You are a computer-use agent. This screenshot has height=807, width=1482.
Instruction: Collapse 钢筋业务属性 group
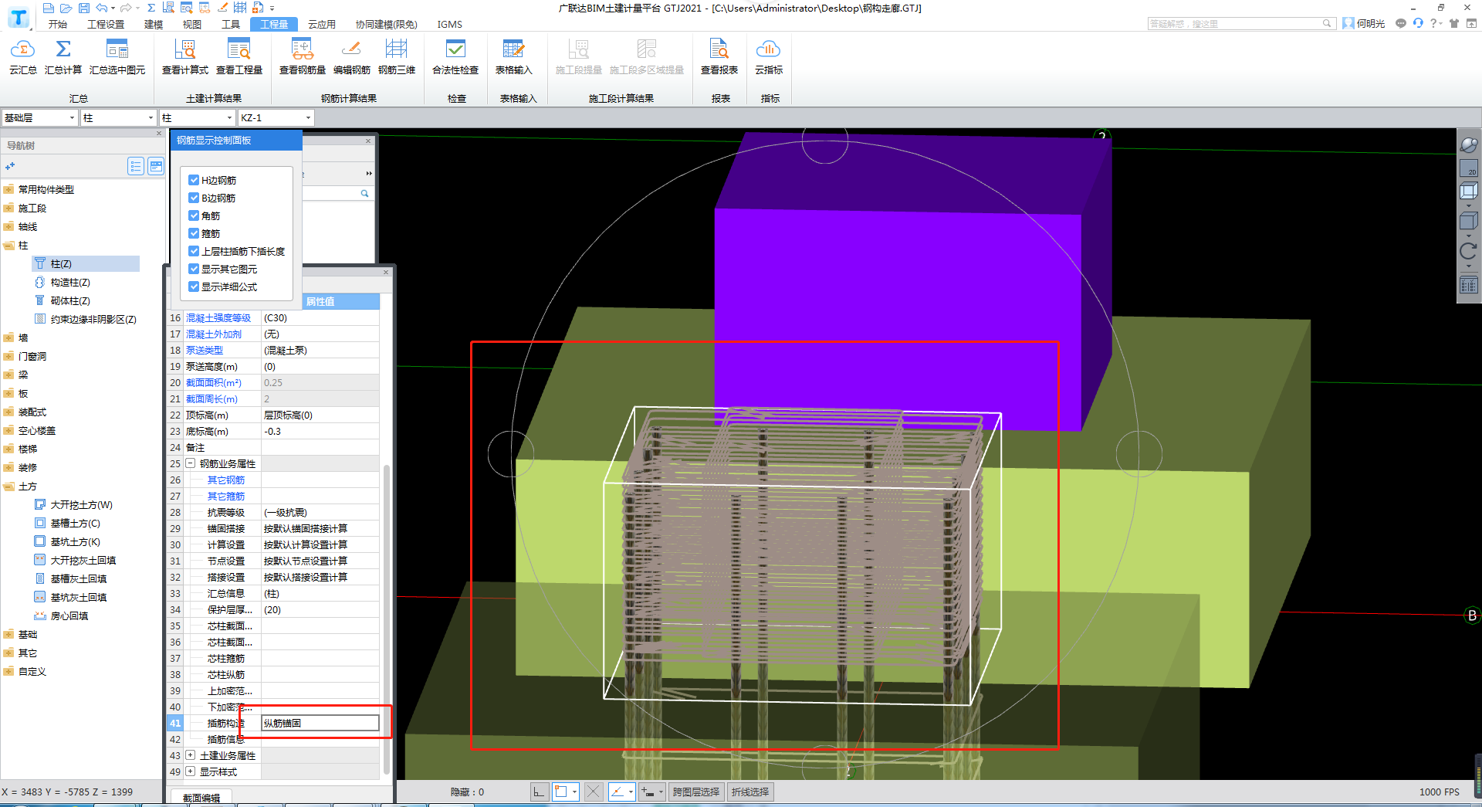point(190,463)
